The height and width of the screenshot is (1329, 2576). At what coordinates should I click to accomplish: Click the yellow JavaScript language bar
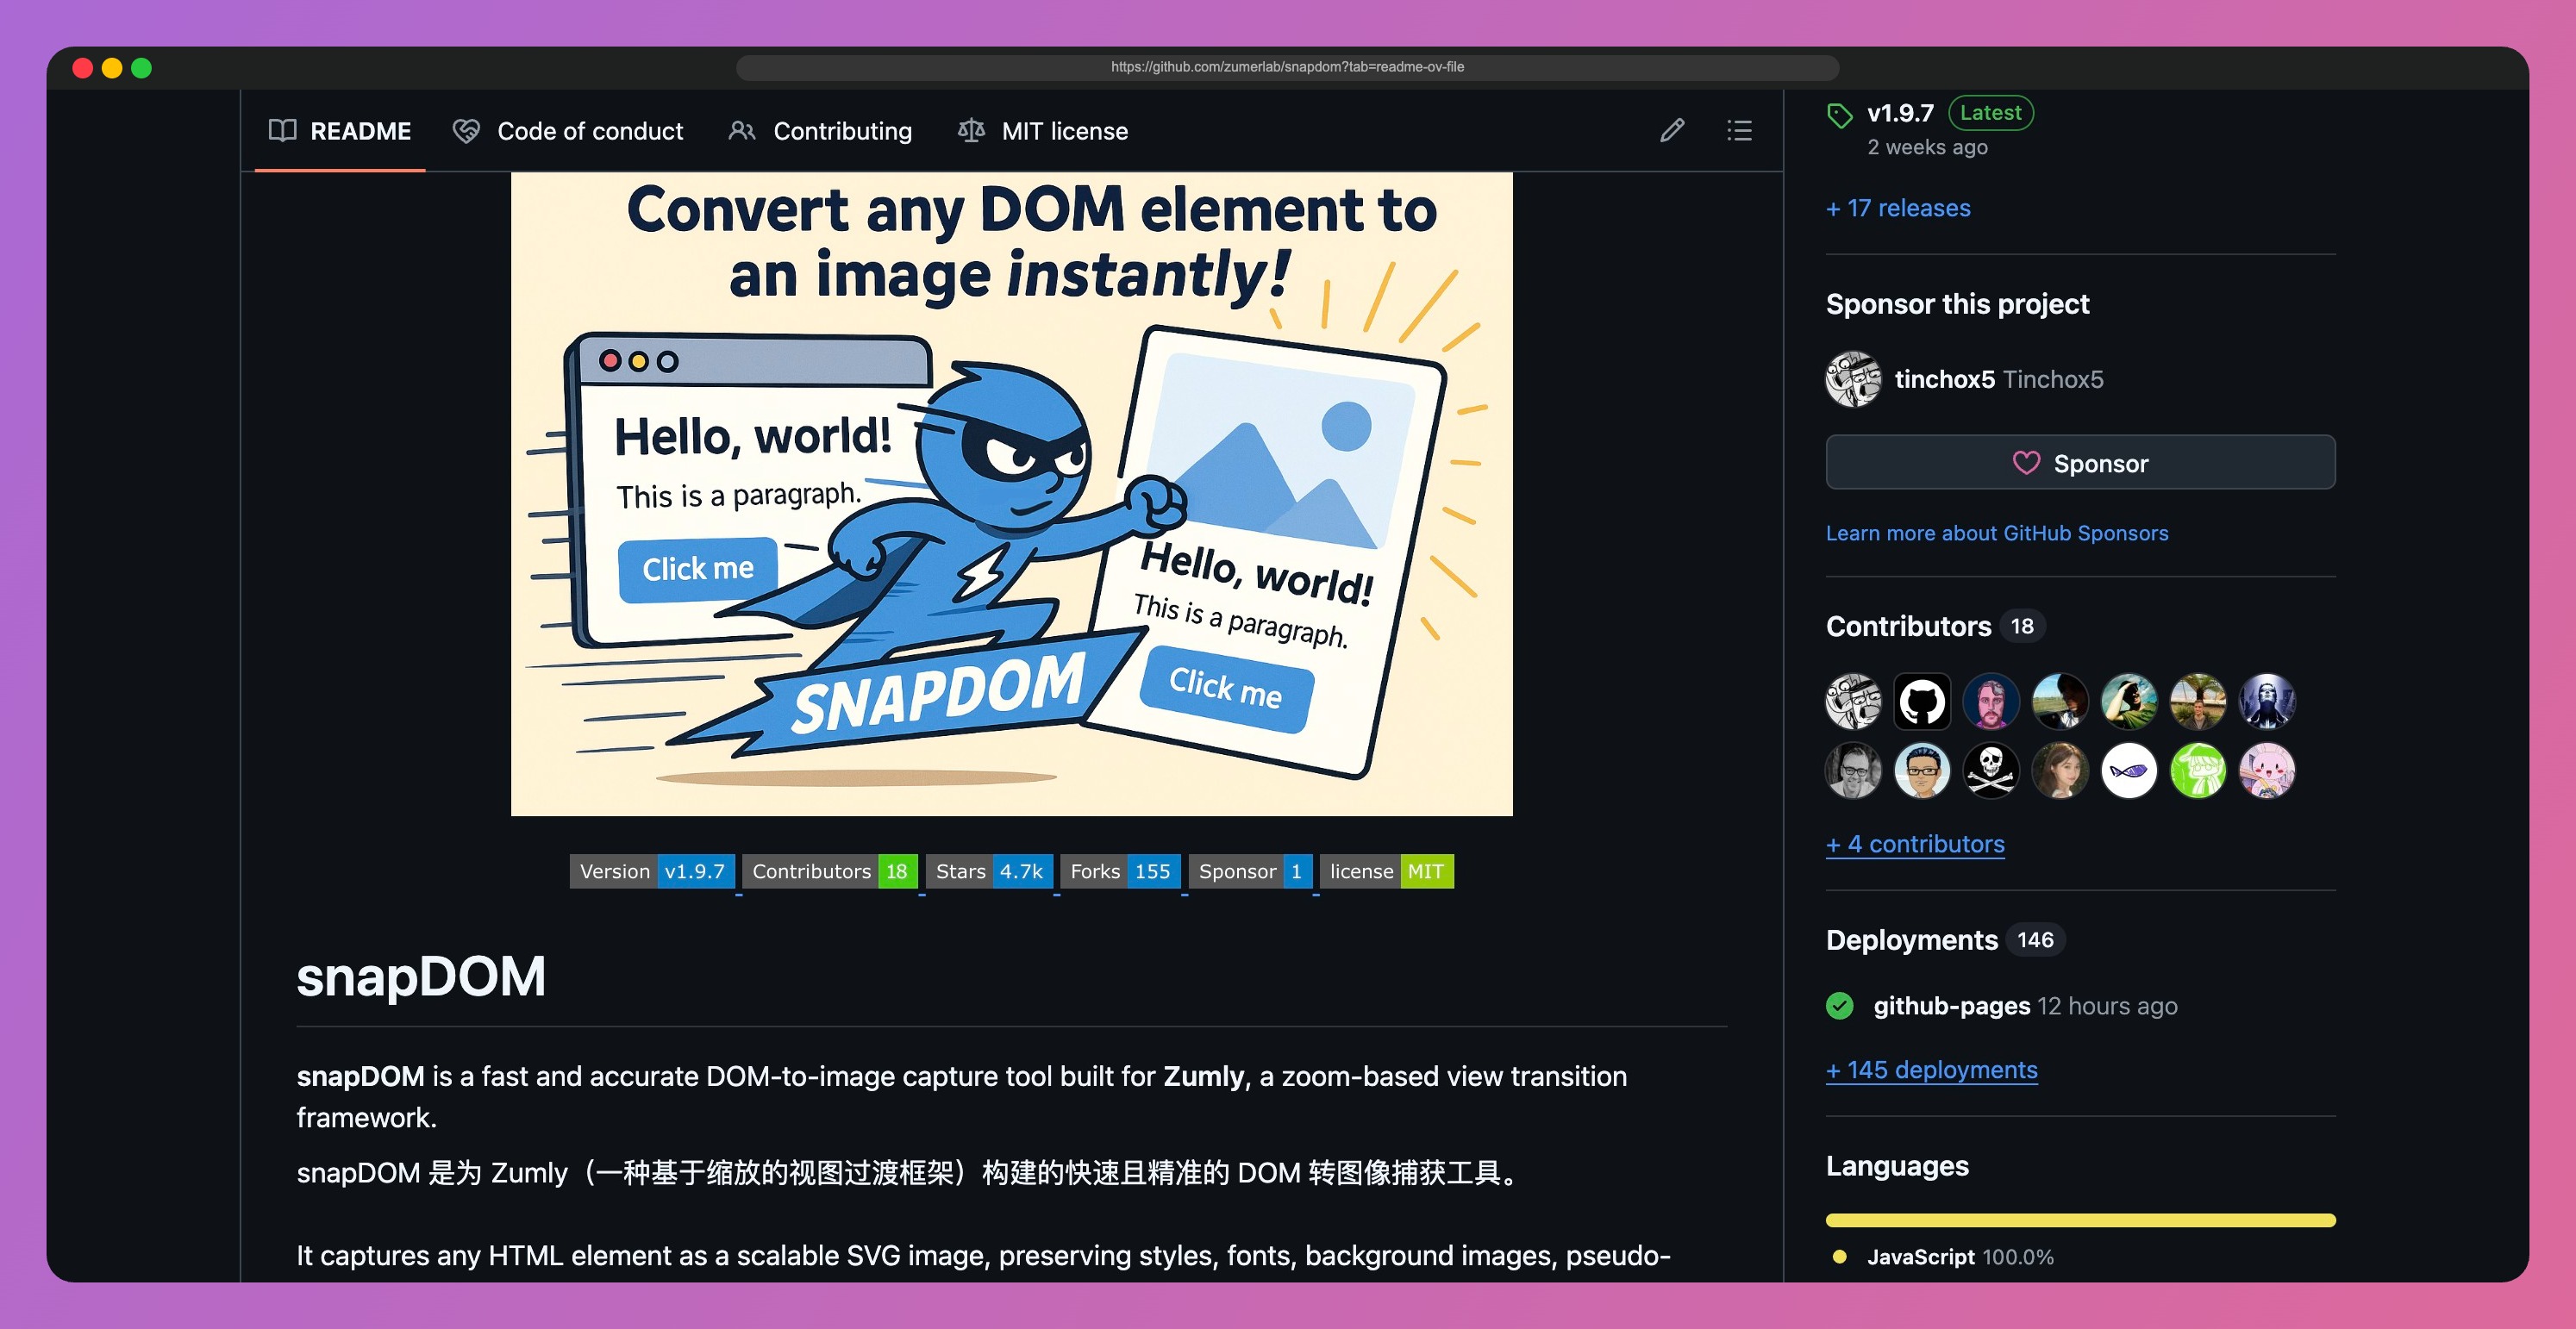coord(2080,1220)
